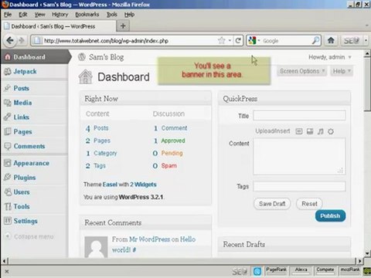371x278 pixels.
Task: Click the Add Audio music note icon
Action: pos(320,131)
